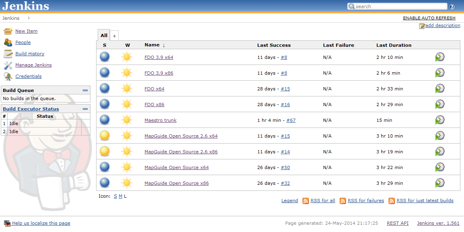Sort jobs by Last Duration column
The height and width of the screenshot is (232, 464).
[394, 45]
